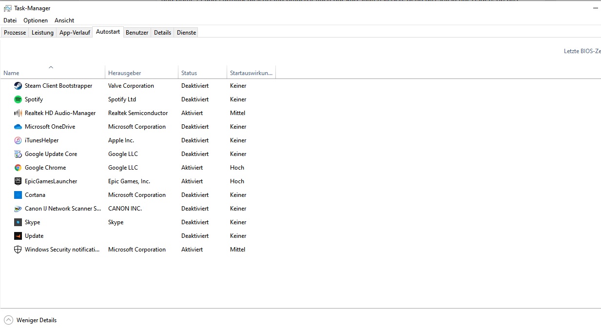Screen dimensions: 601x329
Task: Click the orange Update entry icon
Action: [18, 236]
